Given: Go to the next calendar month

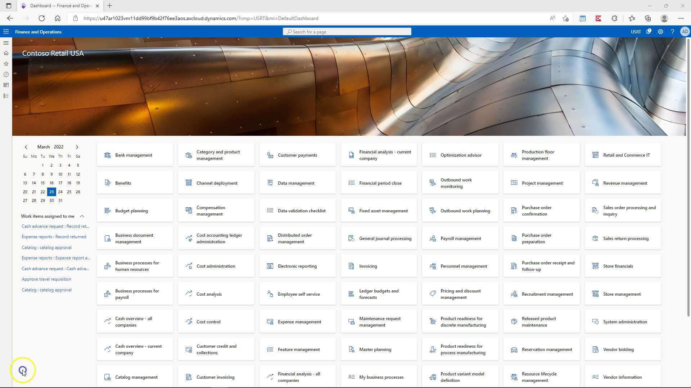Looking at the screenshot, I should [77, 147].
